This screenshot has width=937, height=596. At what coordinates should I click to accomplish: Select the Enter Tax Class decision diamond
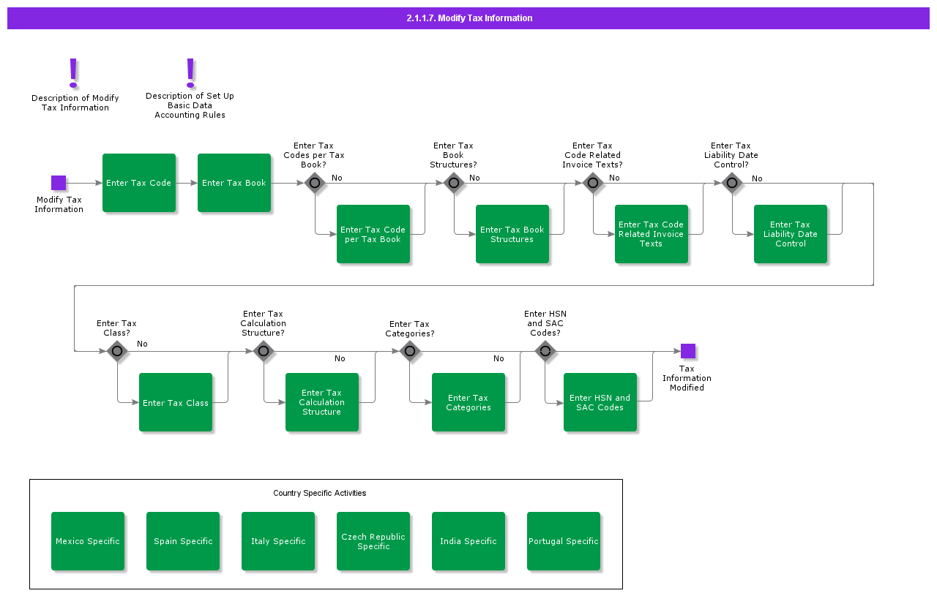(x=117, y=352)
